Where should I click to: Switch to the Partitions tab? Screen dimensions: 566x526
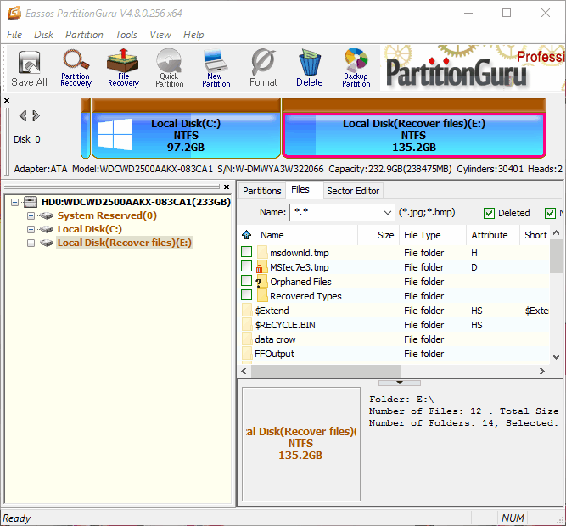261,191
